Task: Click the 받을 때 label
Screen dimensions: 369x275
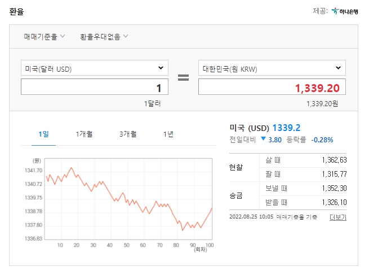Action: [x=276, y=202]
